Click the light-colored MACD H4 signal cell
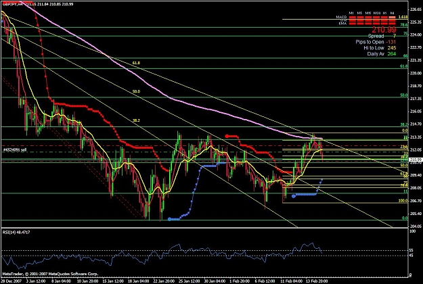The width and height of the screenshot is (423, 284). coord(393,18)
